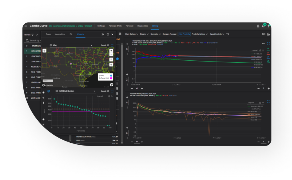Open the 2Q22 Forecast breadcrumb link
292x180 pixels.
85,26
